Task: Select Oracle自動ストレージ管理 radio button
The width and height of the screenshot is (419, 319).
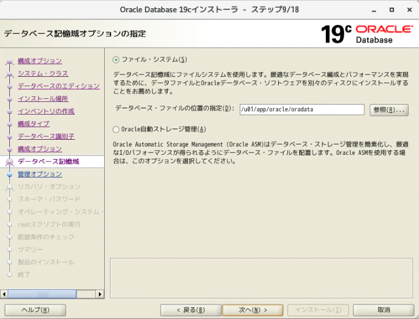Action: tap(116, 129)
